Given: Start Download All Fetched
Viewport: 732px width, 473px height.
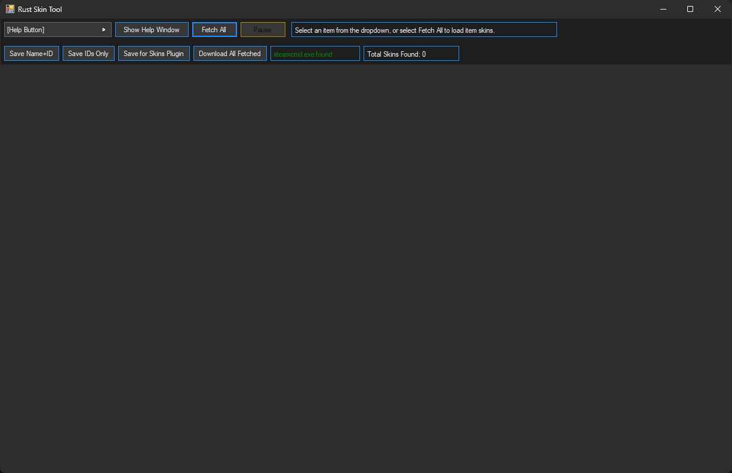Looking at the screenshot, I should [230, 53].
